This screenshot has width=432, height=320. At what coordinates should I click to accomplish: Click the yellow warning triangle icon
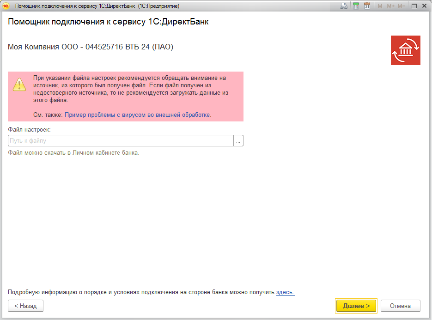coord(19,85)
